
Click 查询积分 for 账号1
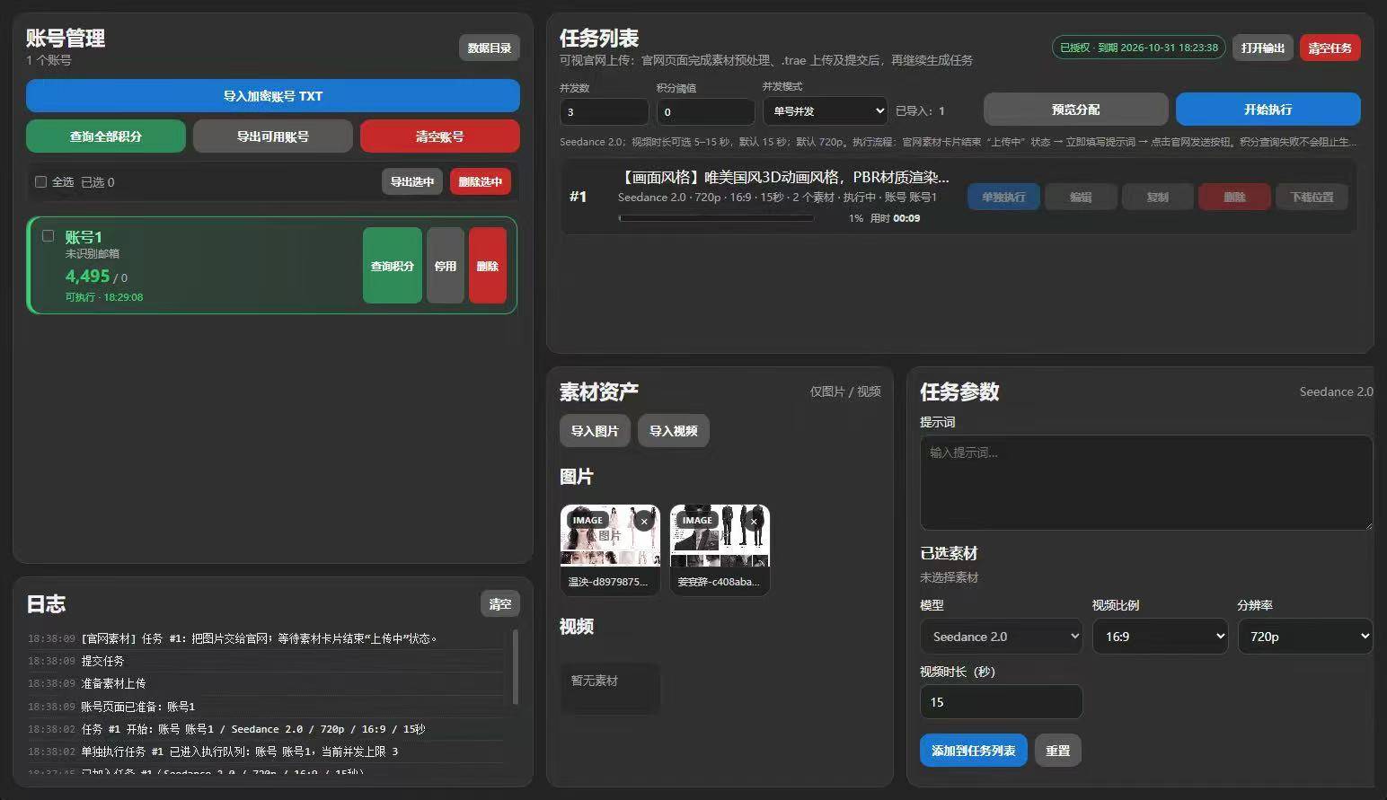coord(393,266)
